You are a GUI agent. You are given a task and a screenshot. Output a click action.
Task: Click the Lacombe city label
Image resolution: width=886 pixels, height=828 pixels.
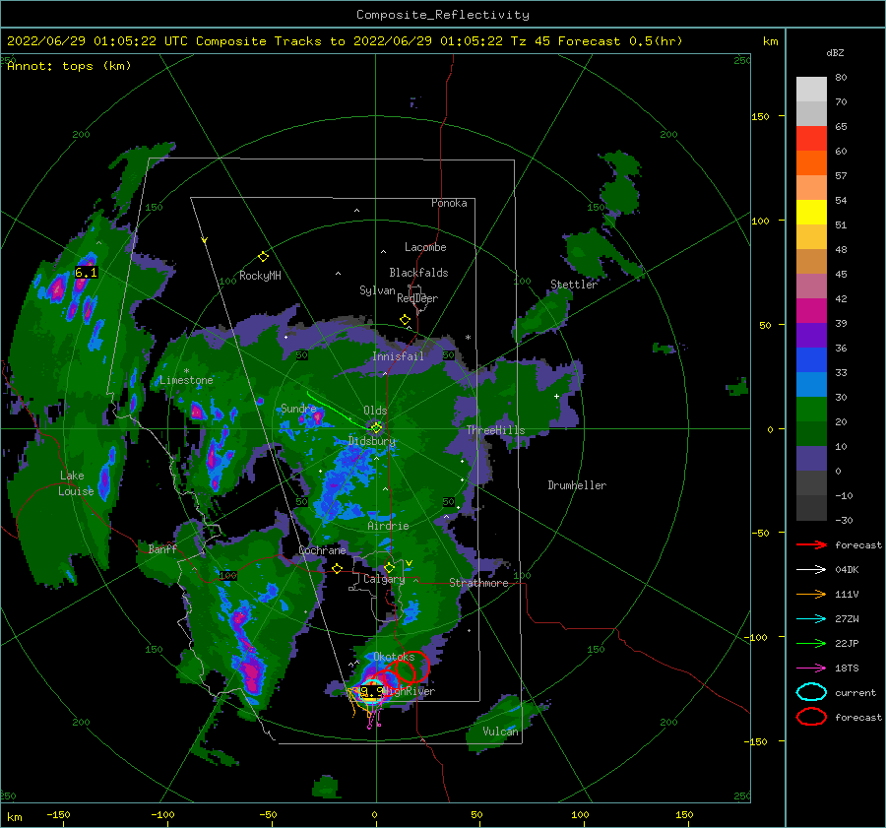point(425,247)
